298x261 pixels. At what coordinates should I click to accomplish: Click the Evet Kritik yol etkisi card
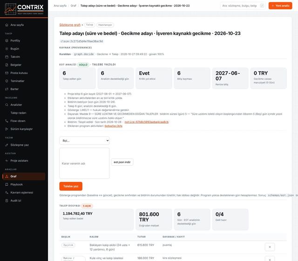154,78
